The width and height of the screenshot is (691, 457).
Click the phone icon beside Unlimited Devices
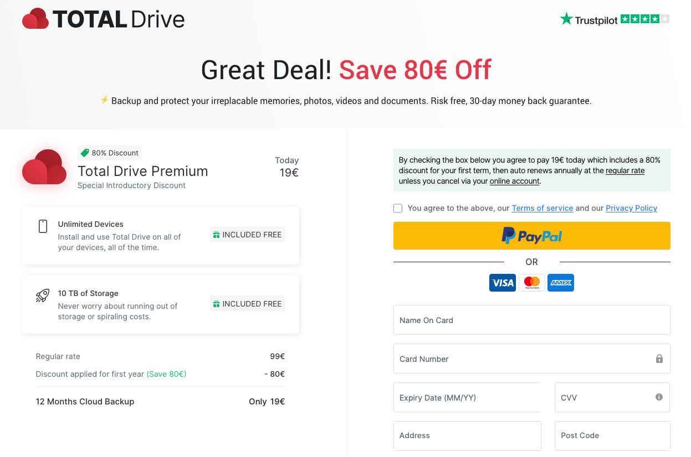tap(43, 226)
